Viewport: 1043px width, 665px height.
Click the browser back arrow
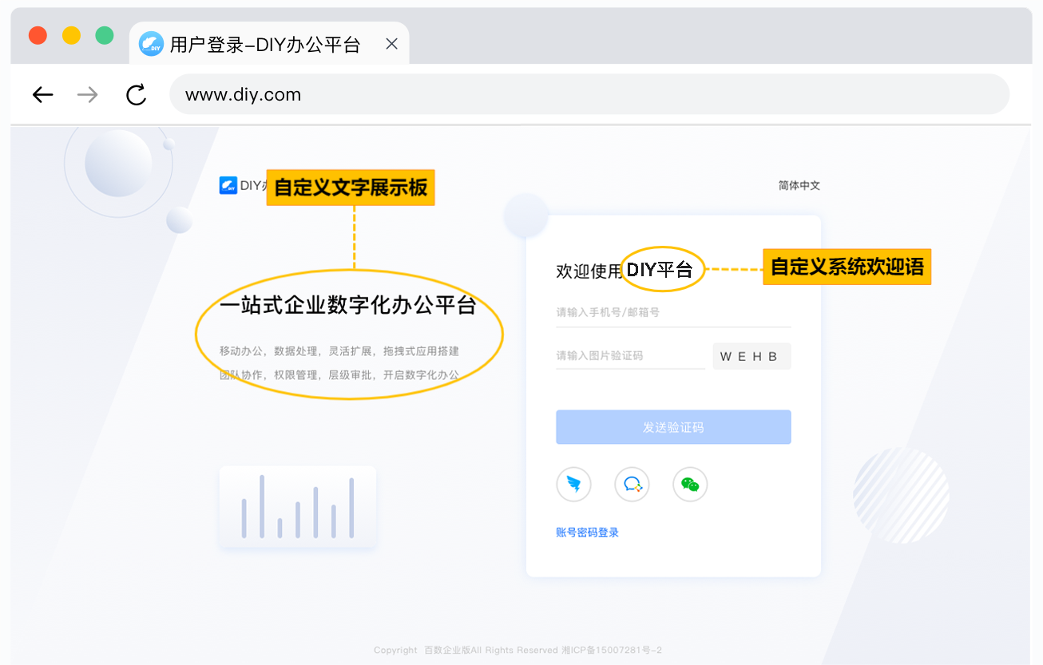click(42, 95)
